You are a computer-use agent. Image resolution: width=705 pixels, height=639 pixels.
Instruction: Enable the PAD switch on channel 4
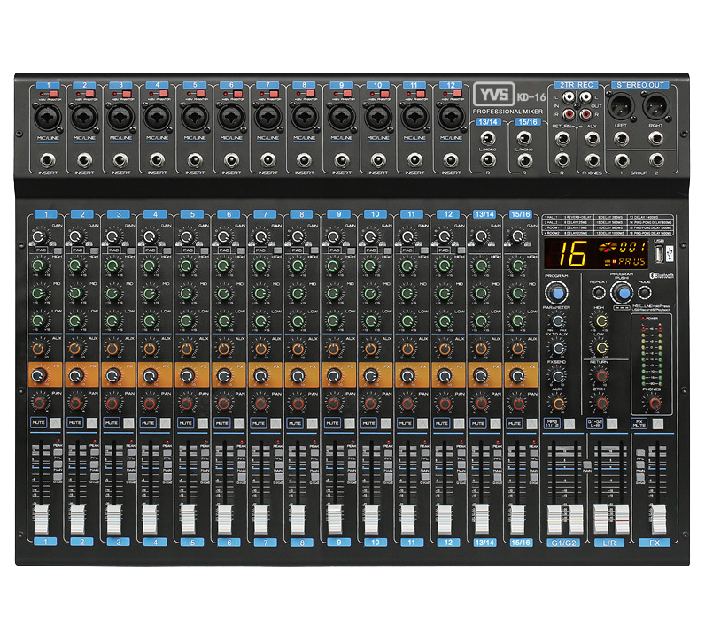tap(166, 252)
